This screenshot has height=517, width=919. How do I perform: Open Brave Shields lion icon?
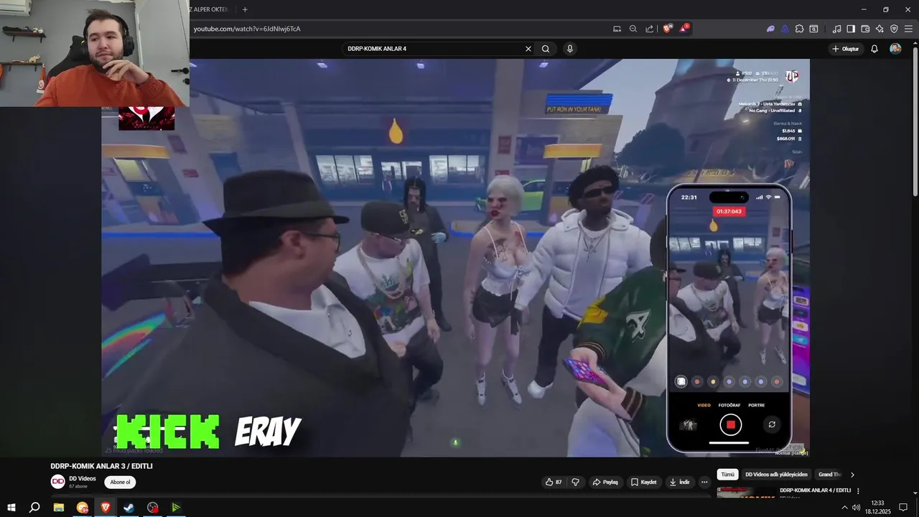click(668, 29)
